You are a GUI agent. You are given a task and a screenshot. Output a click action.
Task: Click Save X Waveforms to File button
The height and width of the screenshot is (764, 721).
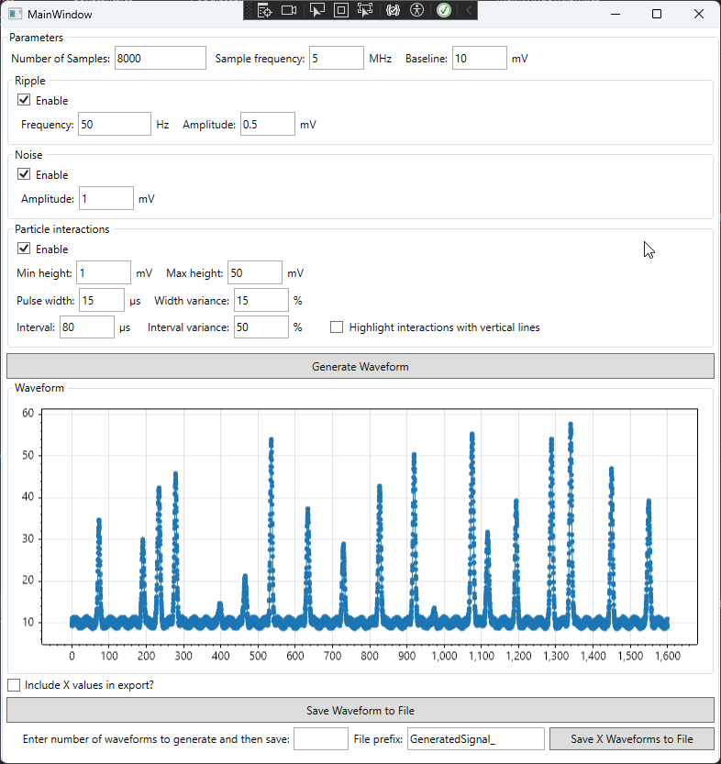pyautogui.click(x=631, y=739)
